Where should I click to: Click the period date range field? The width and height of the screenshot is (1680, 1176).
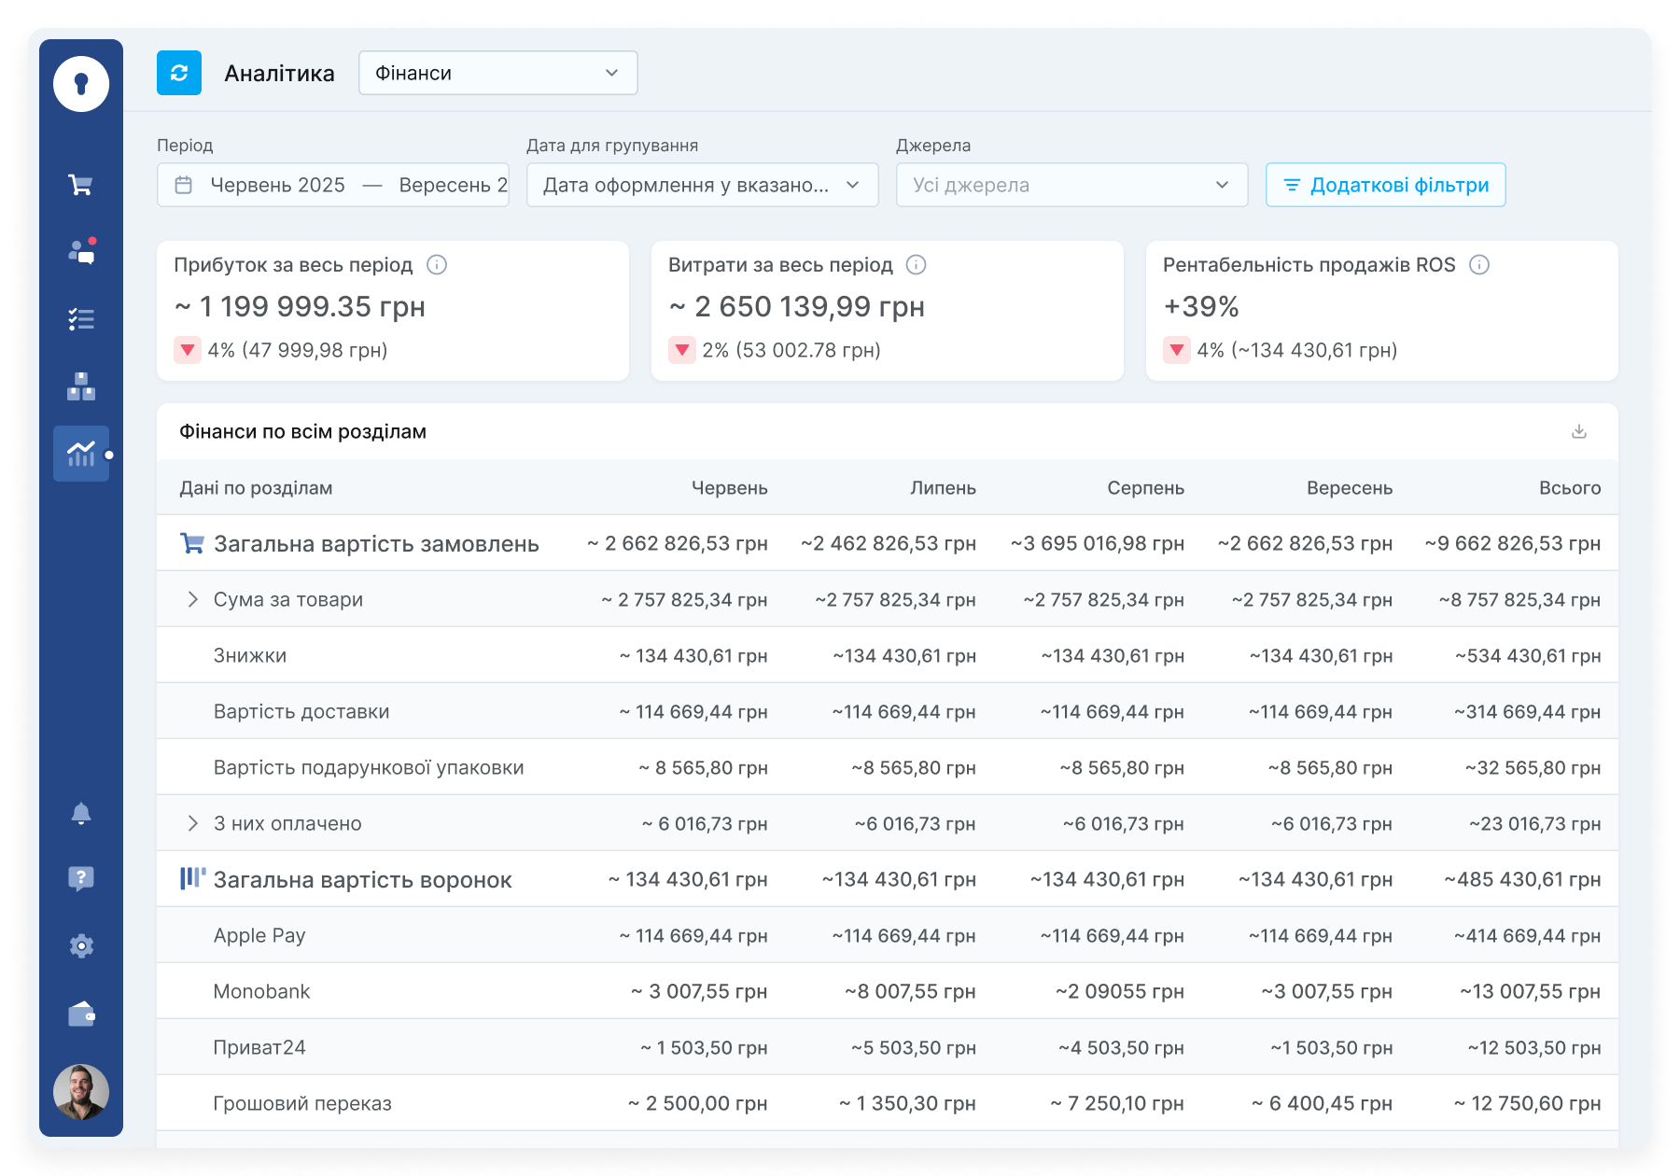[x=333, y=185]
